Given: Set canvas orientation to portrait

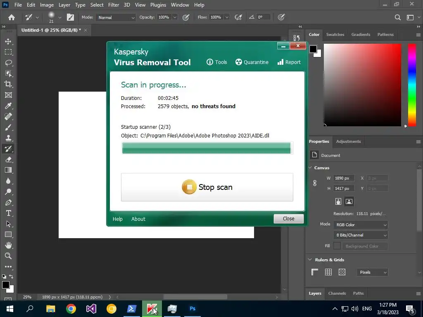Looking at the screenshot, I should [338, 201].
